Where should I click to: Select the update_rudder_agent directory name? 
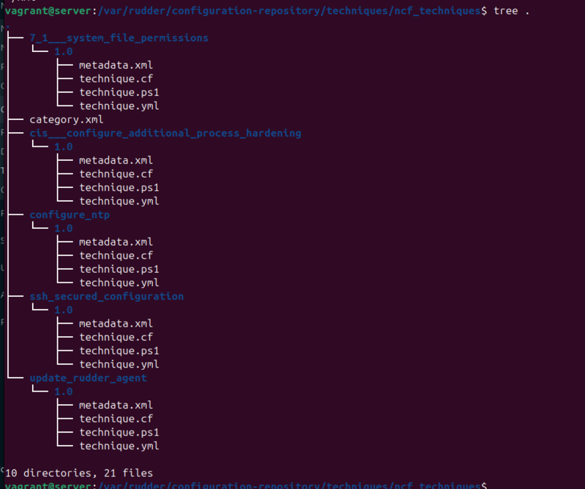tap(88, 378)
